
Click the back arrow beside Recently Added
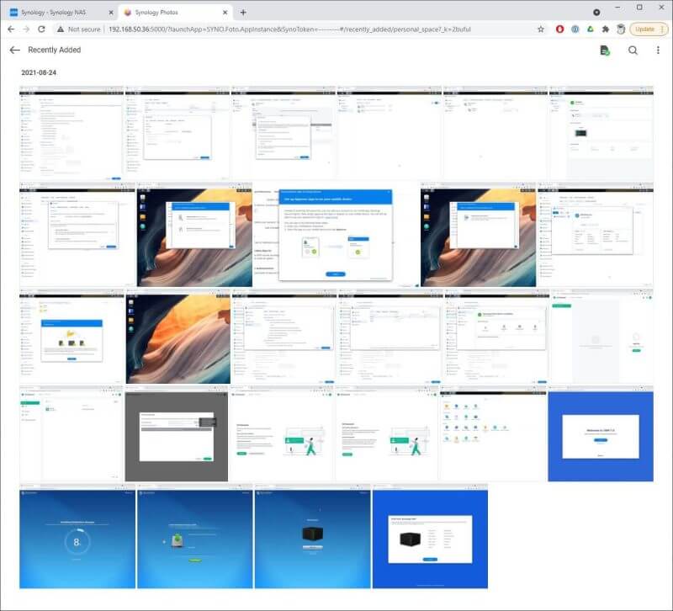pos(14,50)
